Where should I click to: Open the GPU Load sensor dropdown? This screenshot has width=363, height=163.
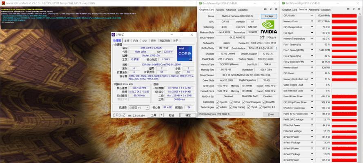tap(312, 73)
